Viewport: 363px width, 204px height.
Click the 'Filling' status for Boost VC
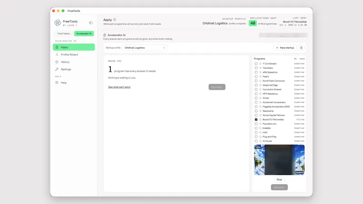pyautogui.click(x=300, y=120)
